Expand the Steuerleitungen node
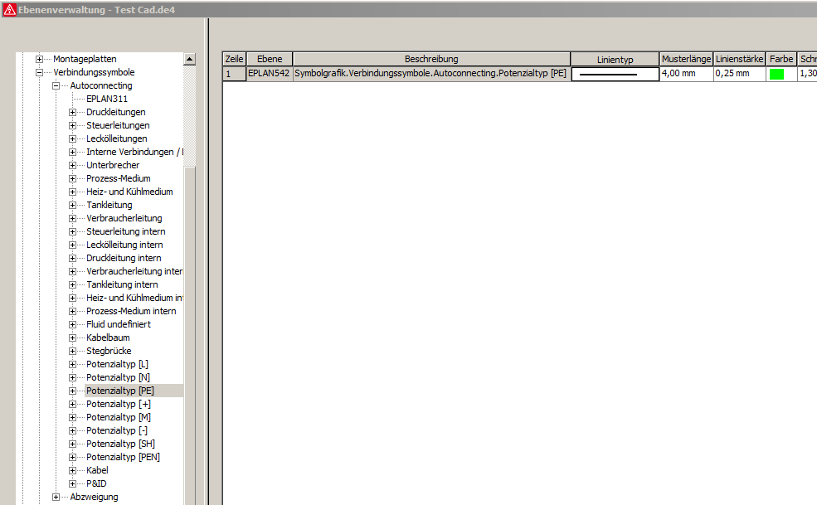 pyautogui.click(x=72, y=125)
